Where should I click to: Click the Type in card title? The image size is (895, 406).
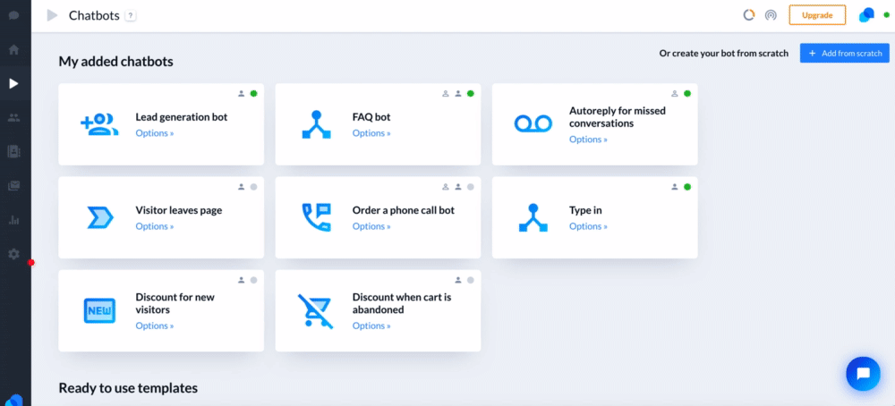pos(585,210)
